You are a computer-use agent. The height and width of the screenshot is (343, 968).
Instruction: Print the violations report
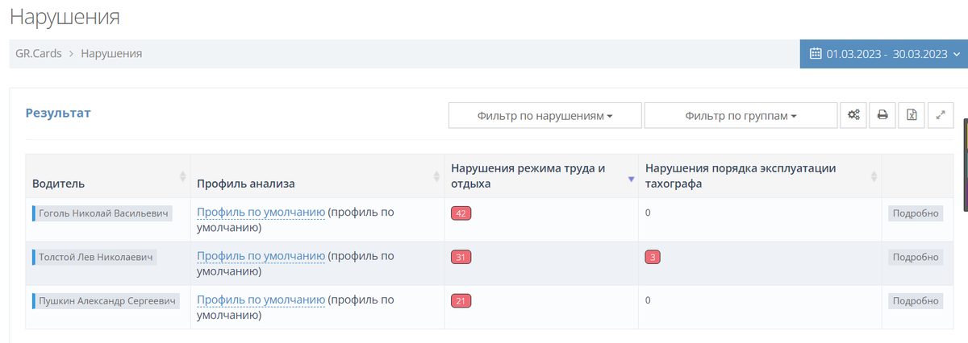click(882, 115)
